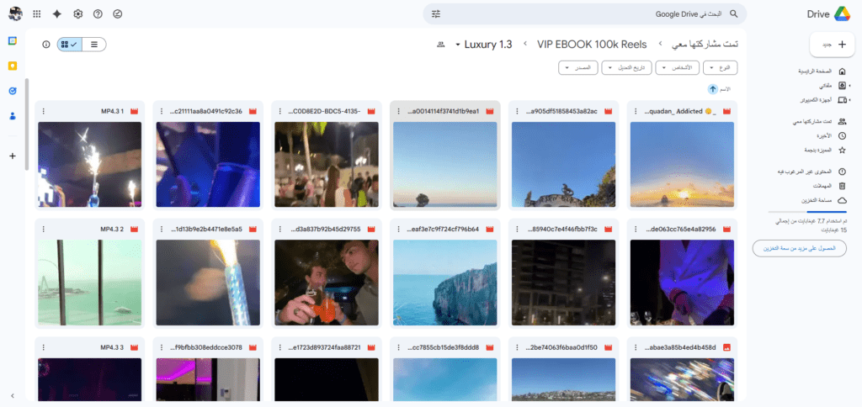Open Google Calendar in the side panel
862x407 pixels.
pyautogui.click(x=13, y=41)
